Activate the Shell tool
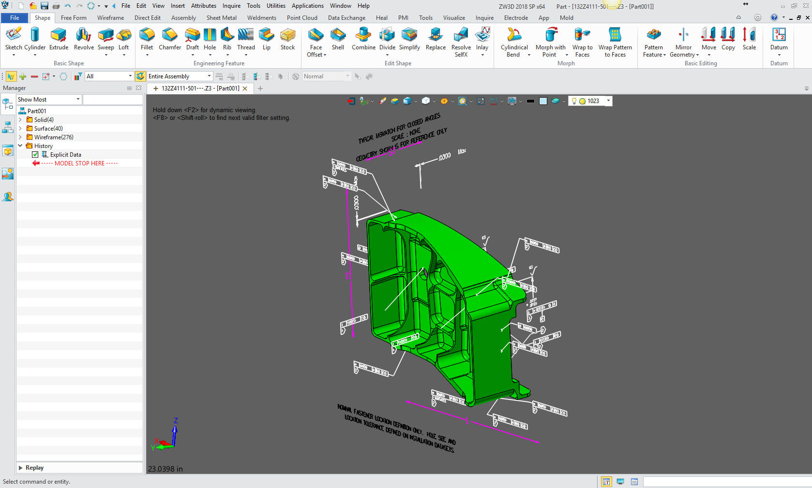Image resolution: width=812 pixels, height=488 pixels. [338, 39]
